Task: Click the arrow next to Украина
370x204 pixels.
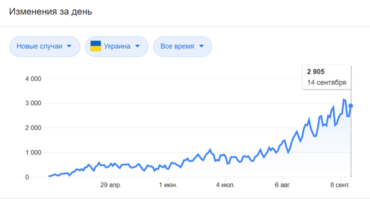Action: pos(137,46)
